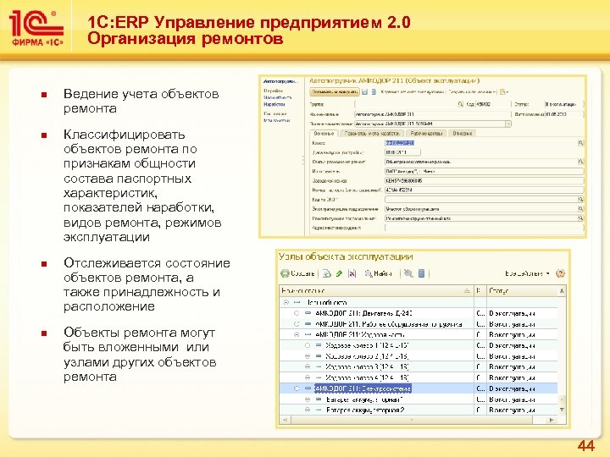Click the scroll-down arrow of the Узлы list

click(x=562, y=410)
